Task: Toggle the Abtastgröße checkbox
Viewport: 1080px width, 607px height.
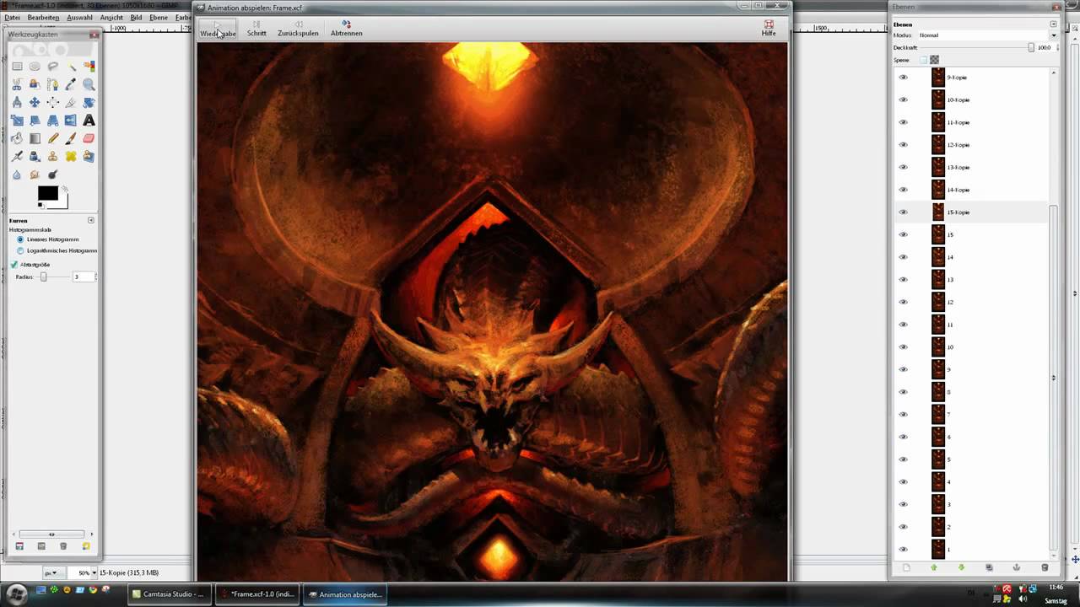Action: click(x=14, y=265)
